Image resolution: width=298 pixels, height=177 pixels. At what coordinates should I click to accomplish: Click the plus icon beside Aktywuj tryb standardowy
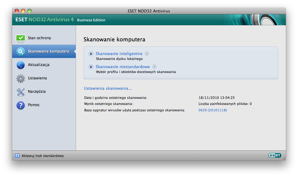coord(17,156)
